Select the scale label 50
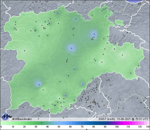The width and height of the screenshot is (150, 130). point(59,127)
